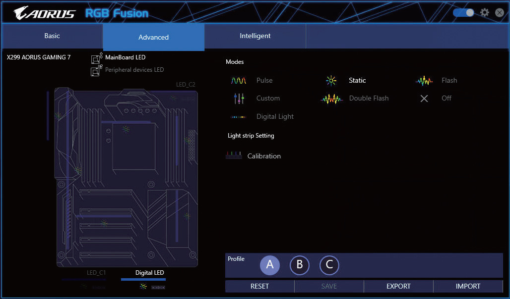Select profile A
This screenshot has width=510, height=299.
270,265
